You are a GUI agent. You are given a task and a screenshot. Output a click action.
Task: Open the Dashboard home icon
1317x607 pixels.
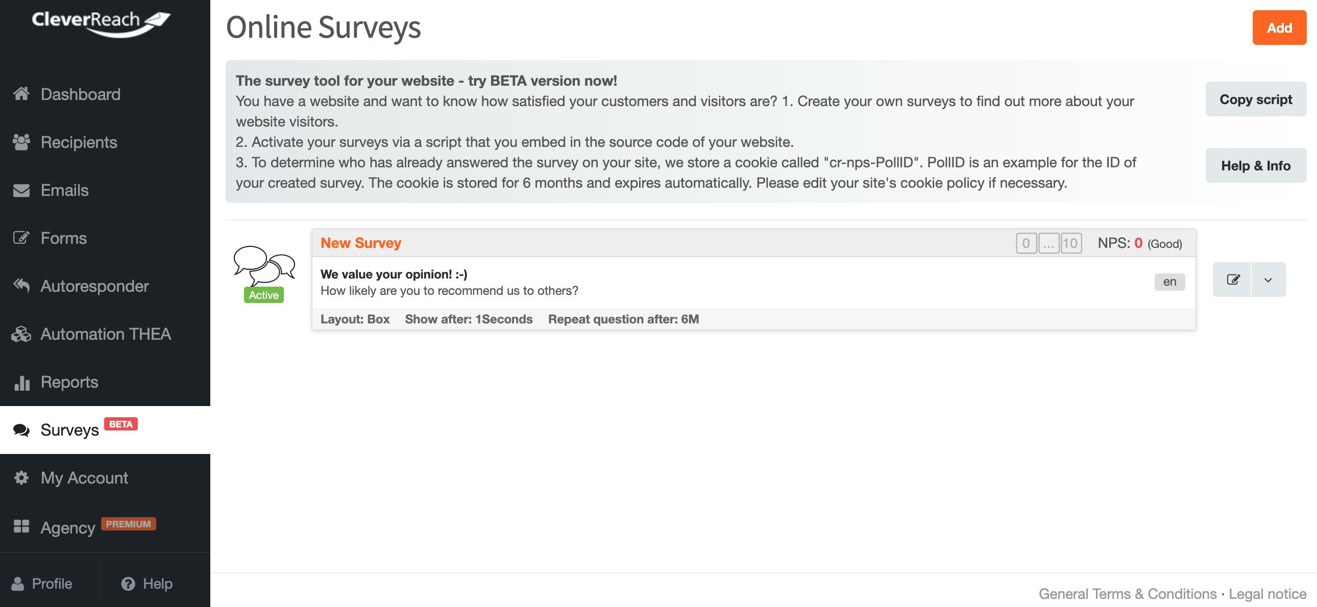[21, 94]
